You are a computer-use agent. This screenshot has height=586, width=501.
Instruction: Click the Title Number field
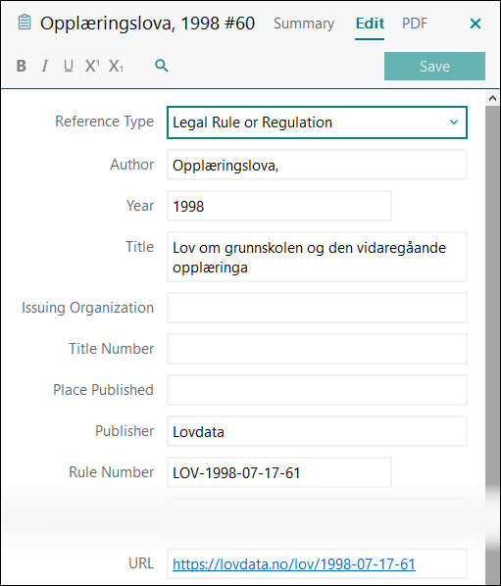(x=317, y=349)
